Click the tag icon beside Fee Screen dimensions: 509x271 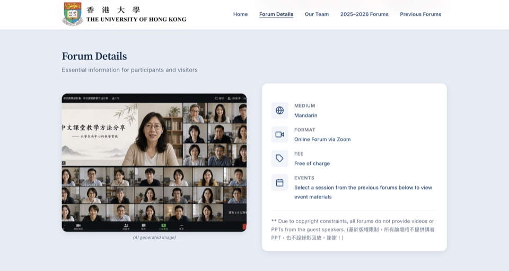279,158
